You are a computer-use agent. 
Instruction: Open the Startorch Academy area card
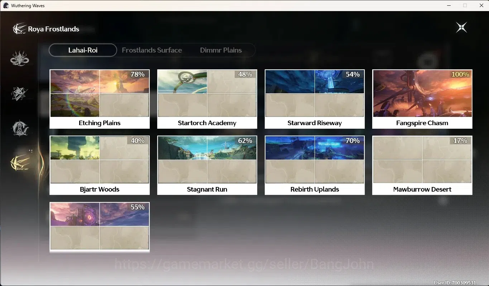click(x=207, y=99)
